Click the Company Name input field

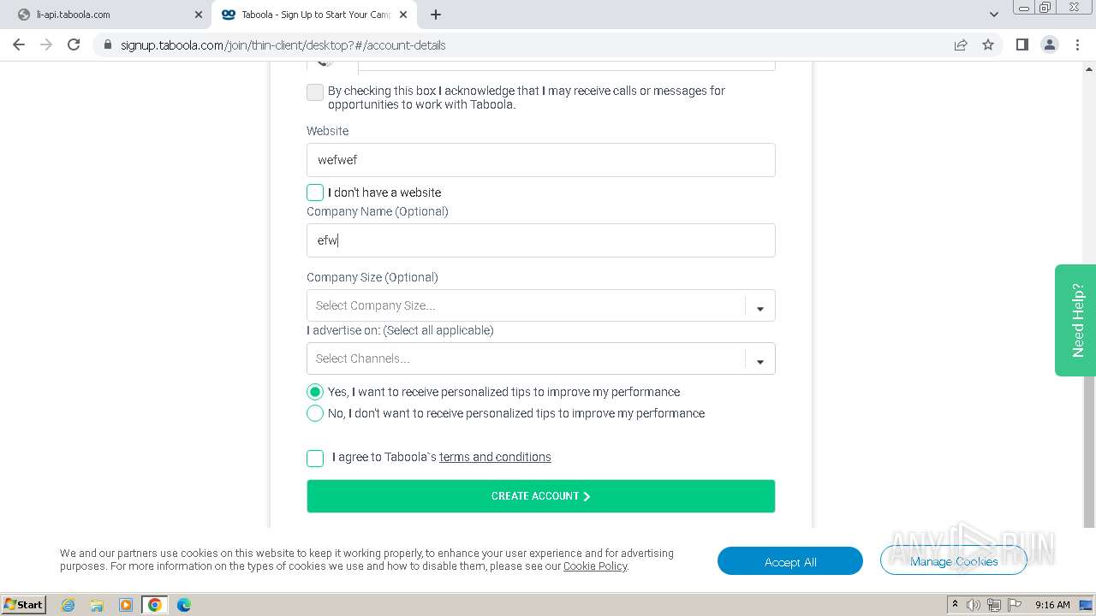(x=541, y=240)
